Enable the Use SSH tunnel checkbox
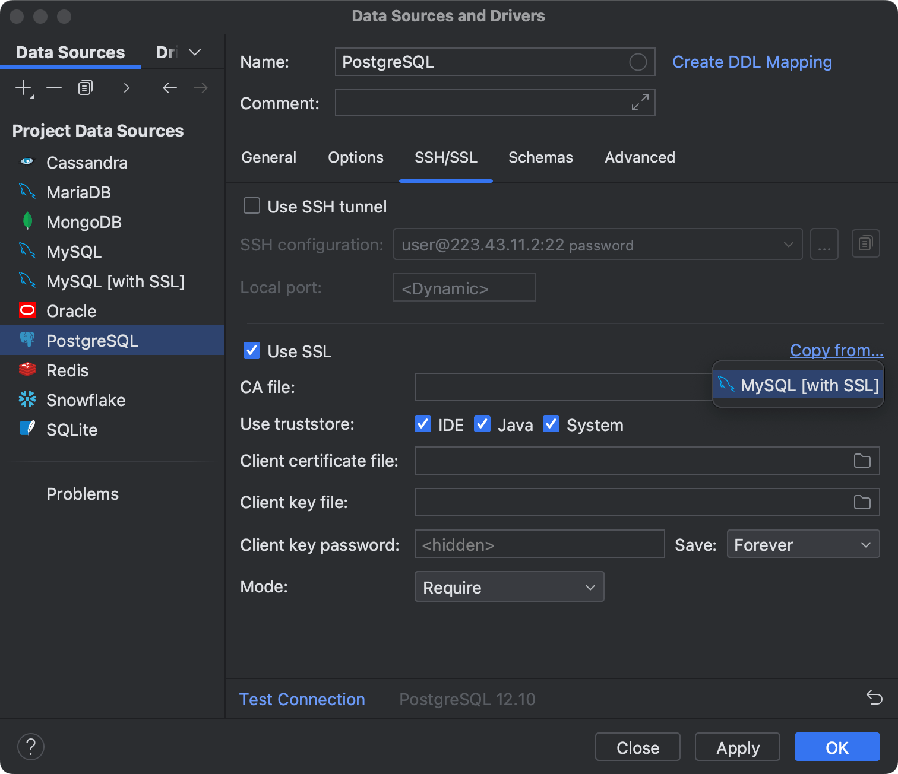This screenshot has height=774, width=898. pyautogui.click(x=252, y=206)
